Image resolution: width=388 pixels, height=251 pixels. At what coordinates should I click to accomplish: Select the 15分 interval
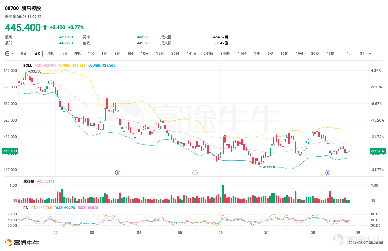pos(160,54)
